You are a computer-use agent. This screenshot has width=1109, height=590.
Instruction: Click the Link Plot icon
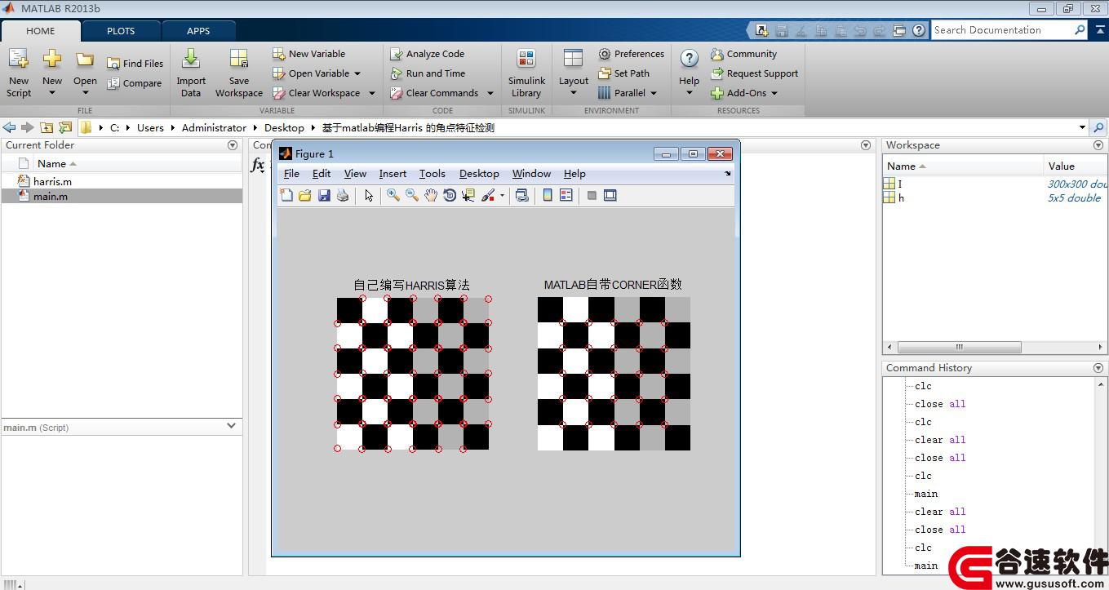tap(522, 195)
